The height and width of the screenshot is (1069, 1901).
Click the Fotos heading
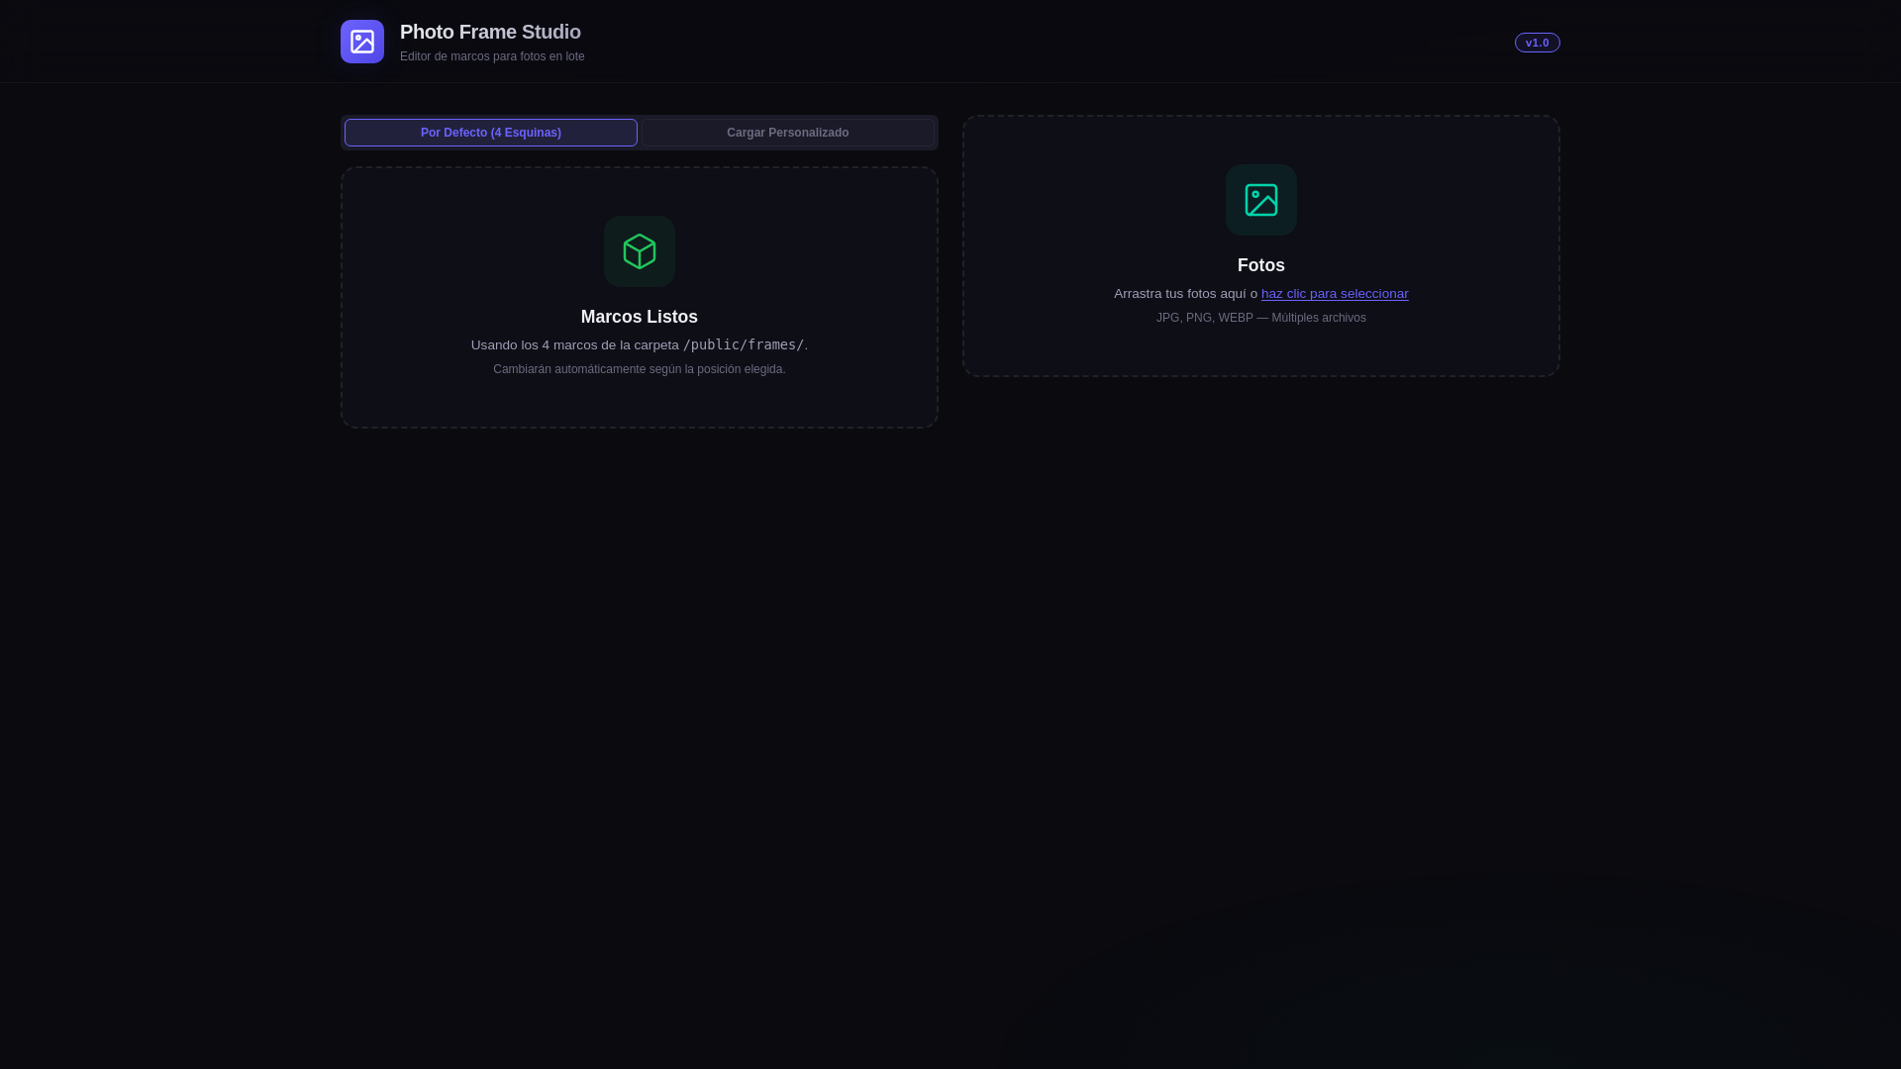[x=1260, y=265]
